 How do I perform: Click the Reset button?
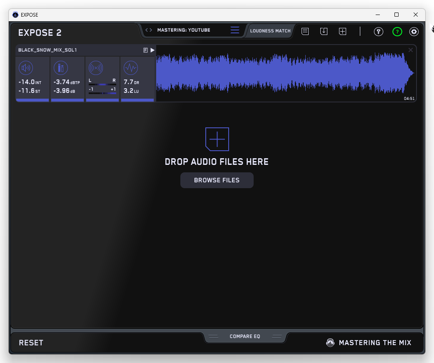pos(31,343)
